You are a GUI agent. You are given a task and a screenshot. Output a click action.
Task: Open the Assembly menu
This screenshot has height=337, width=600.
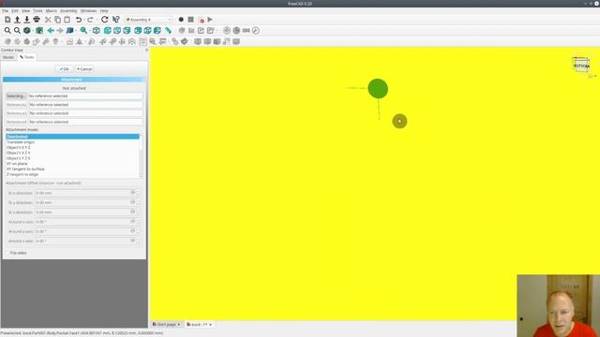pyautogui.click(x=68, y=10)
